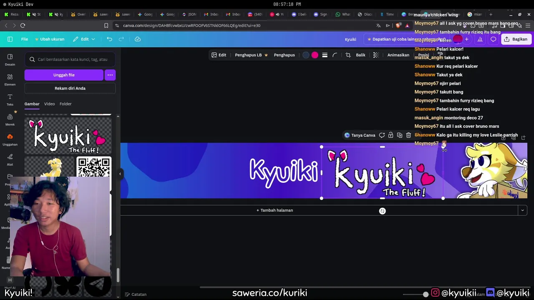Click Balik flip button
Viewport: 534px width, 300px height.
click(360, 55)
